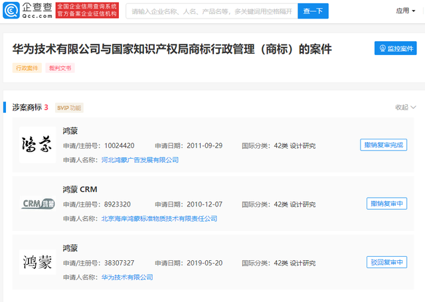Viewport: 425px width, 302px height.
Task: Click the 鸿蒙 calligraphy trademark image
Action: [x=38, y=145]
